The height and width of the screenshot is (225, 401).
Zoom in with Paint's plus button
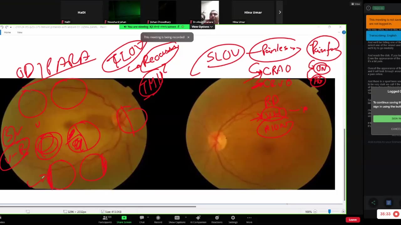click(343, 212)
